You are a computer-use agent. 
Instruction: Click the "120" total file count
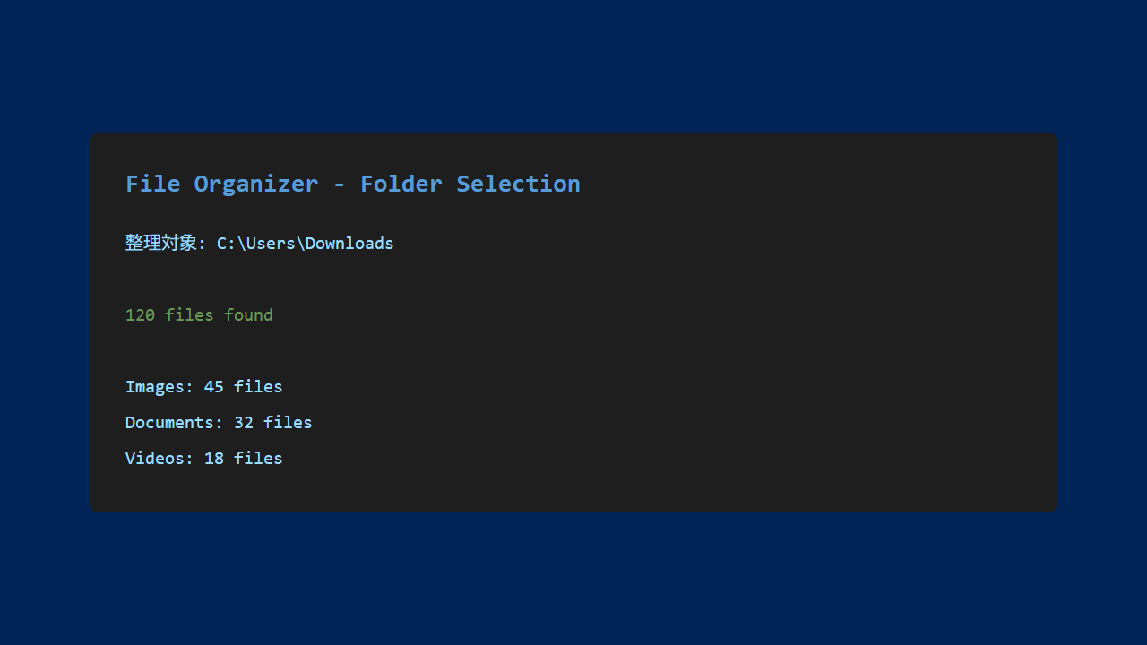(140, 315)
